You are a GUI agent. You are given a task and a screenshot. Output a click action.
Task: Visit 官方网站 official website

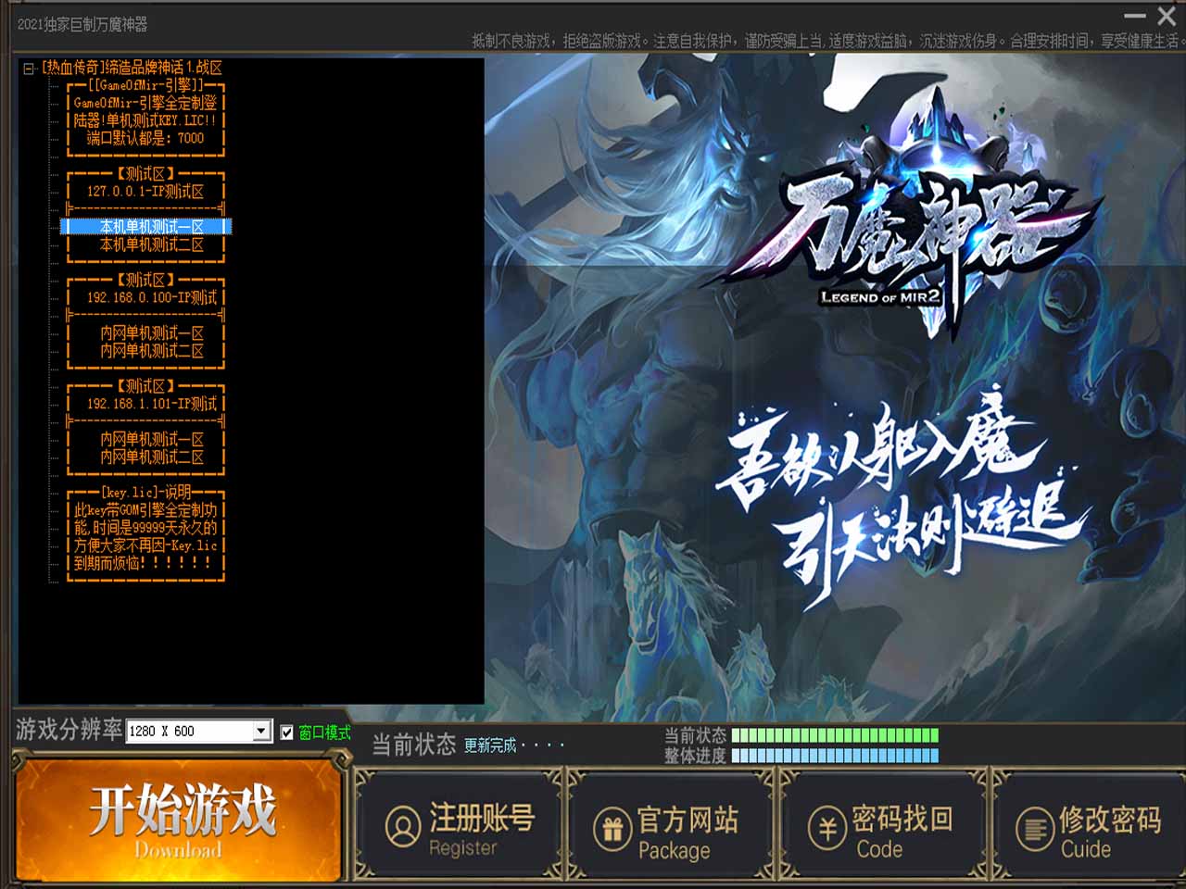coord(672,825)
